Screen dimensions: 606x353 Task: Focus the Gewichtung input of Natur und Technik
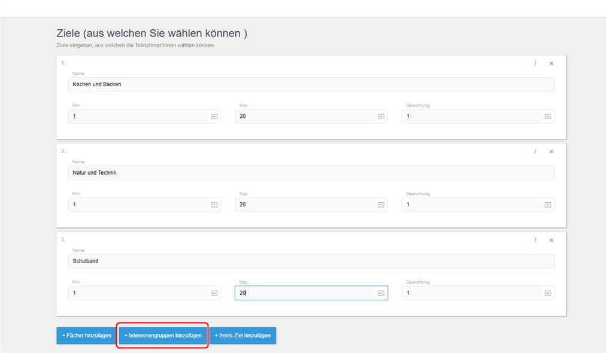click(478, 205)
